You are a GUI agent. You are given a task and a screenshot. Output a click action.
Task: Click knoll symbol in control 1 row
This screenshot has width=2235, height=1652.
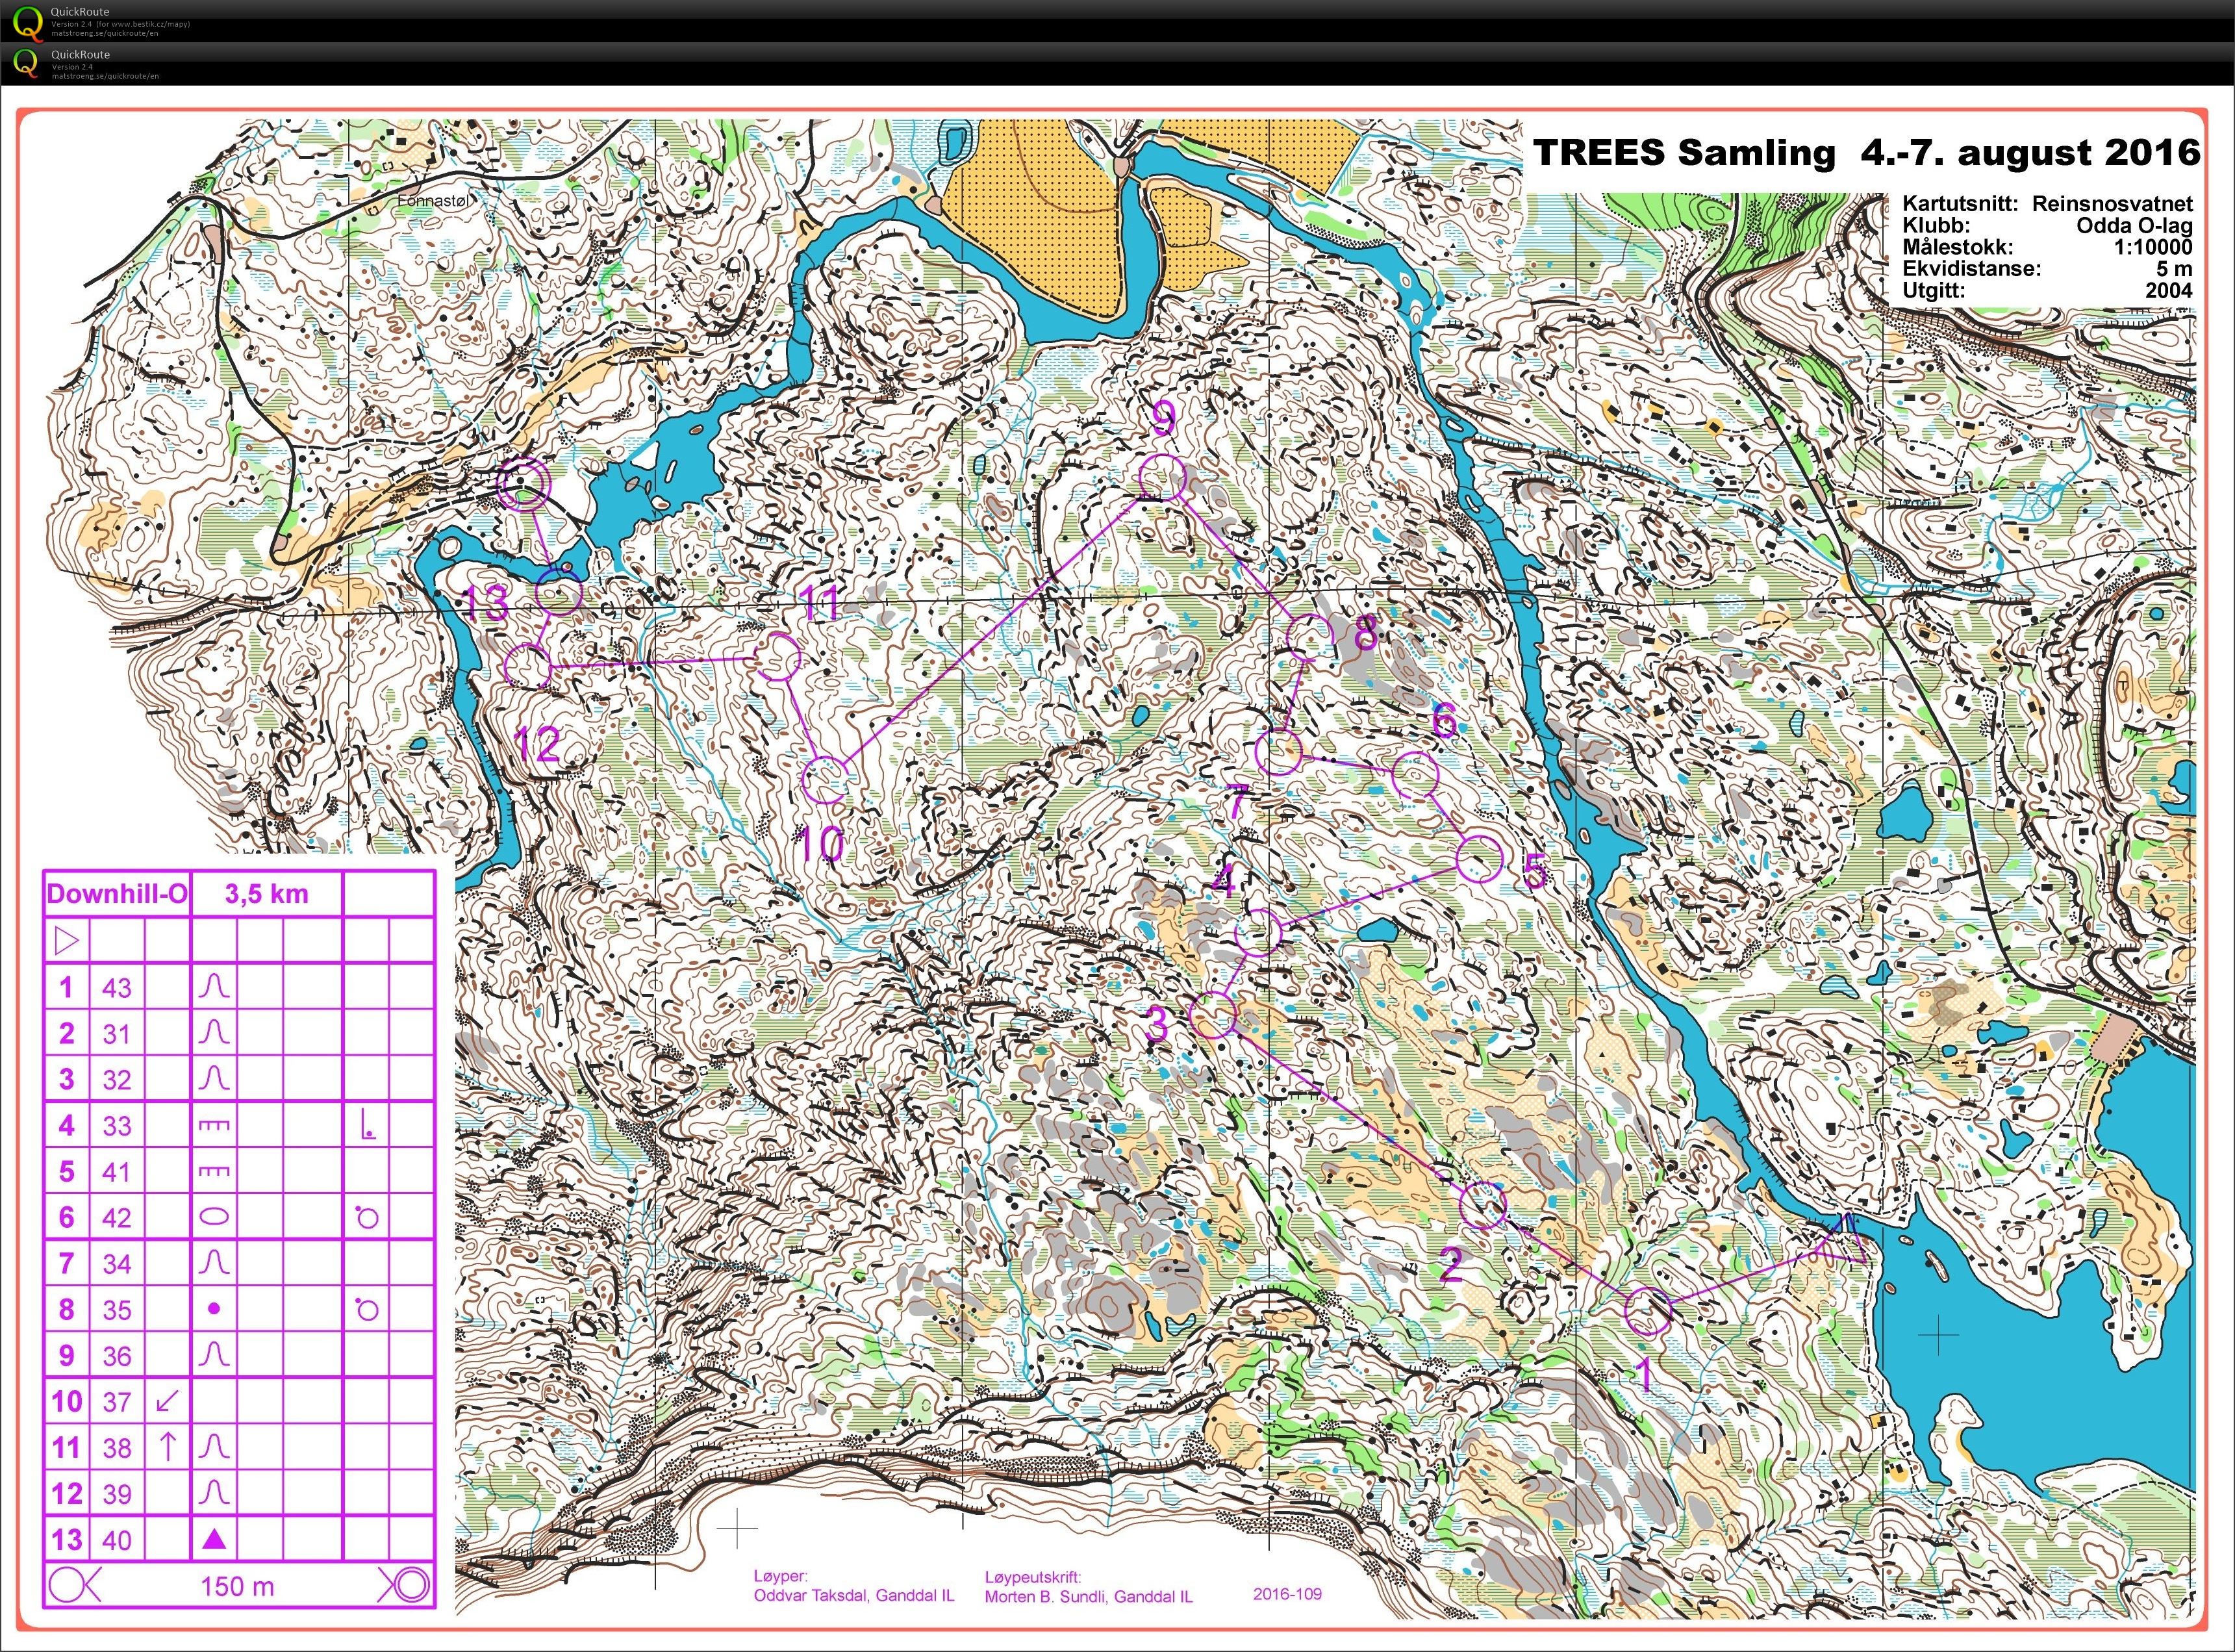click(x=214, y=987)
